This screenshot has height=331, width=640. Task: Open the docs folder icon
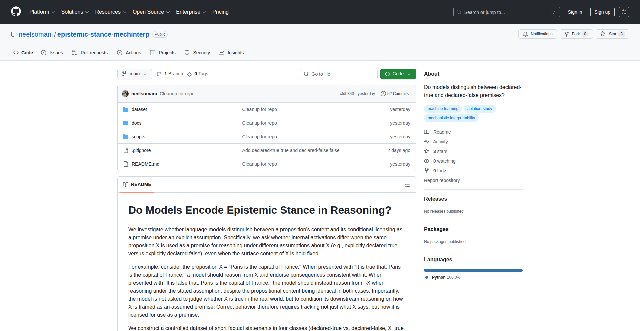126,123
